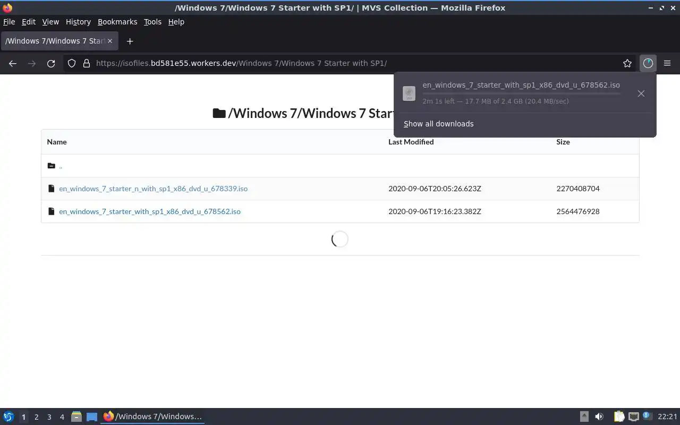Bookmark this page with the star icon
The image size is (680, 425).
point(627,63)
